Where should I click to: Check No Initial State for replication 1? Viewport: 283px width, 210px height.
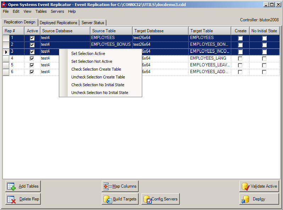[264, 38]
